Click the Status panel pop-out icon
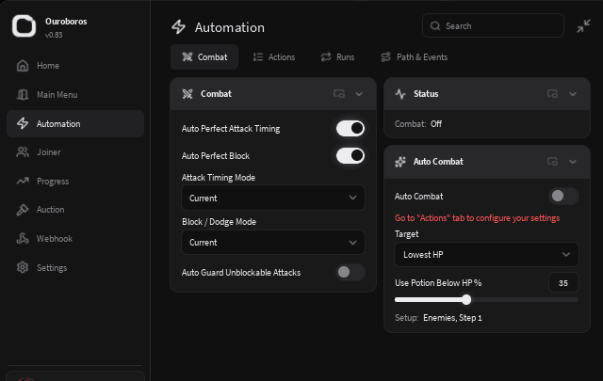603x381 pixels. [x=553, y=94]
